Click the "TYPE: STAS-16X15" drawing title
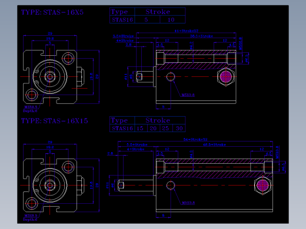Screen dimensions: 306x229 pos(54,121)
